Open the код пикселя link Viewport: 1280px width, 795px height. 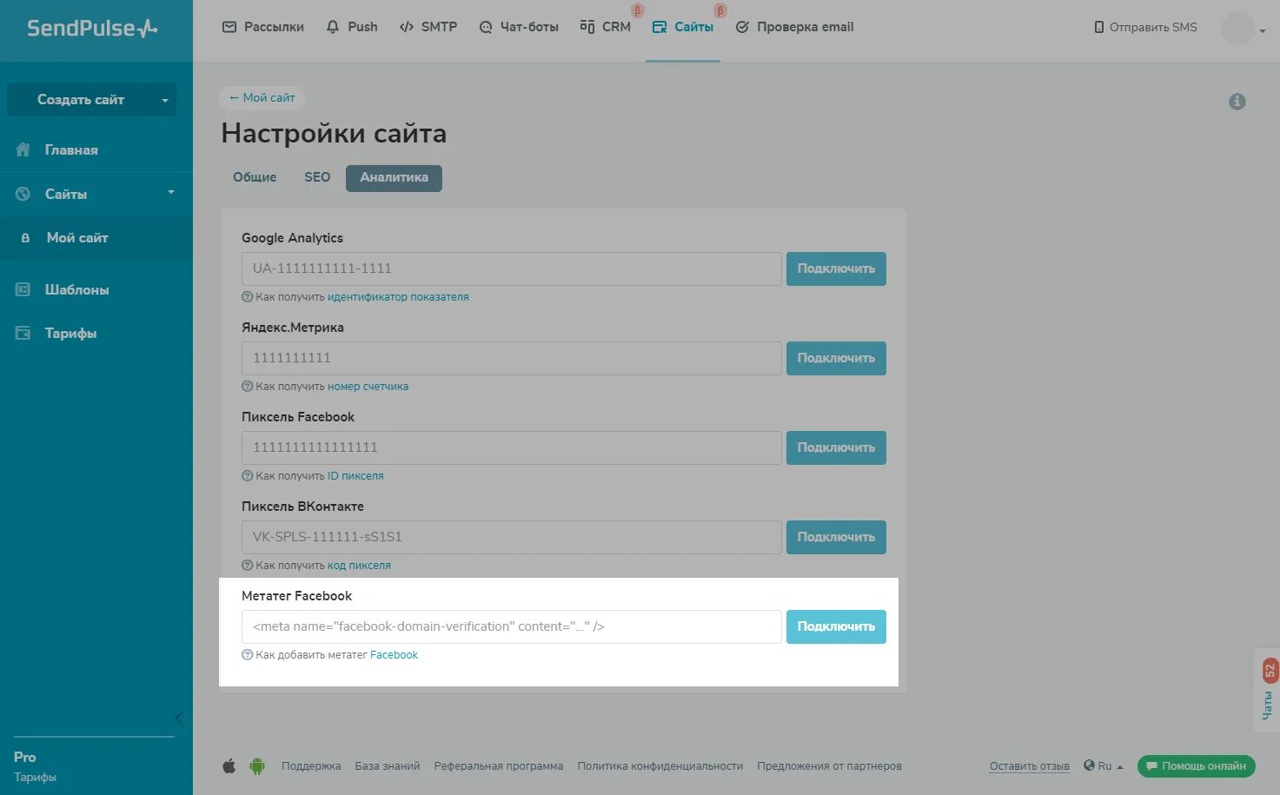pyautogui.click(x=359, y=566)
